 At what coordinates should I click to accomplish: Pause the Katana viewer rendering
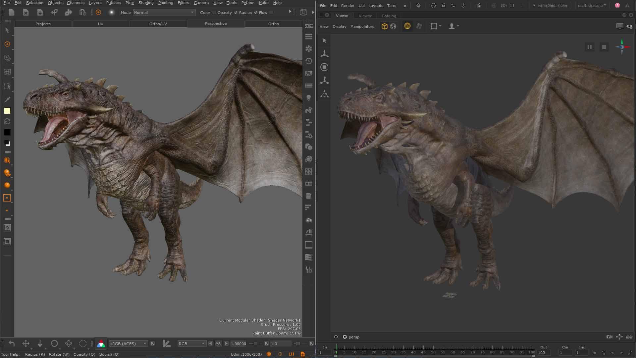pos(589,47)
